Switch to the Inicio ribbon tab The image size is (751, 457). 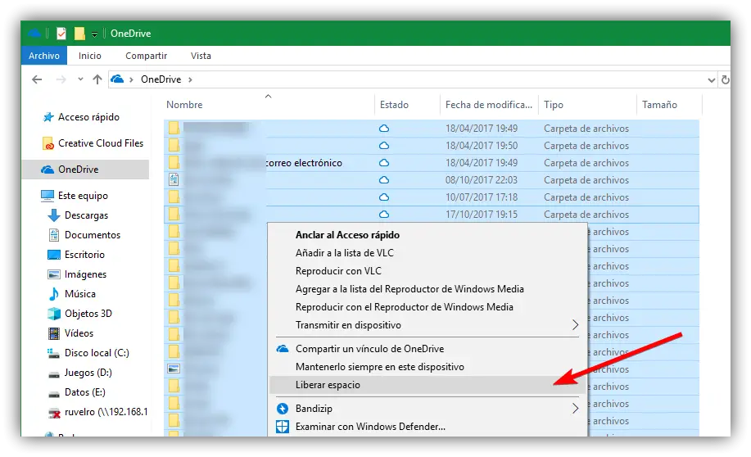(x=90, y=56)
